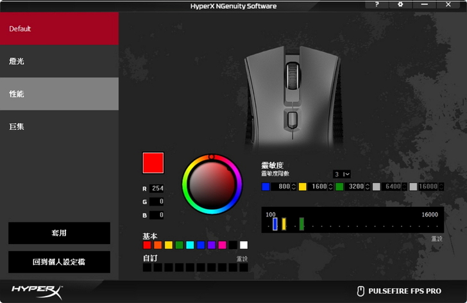Click the large red color preview swatch
Image resolution: width=467 pixels, height=303 pixels.
(x=153, y=163)
